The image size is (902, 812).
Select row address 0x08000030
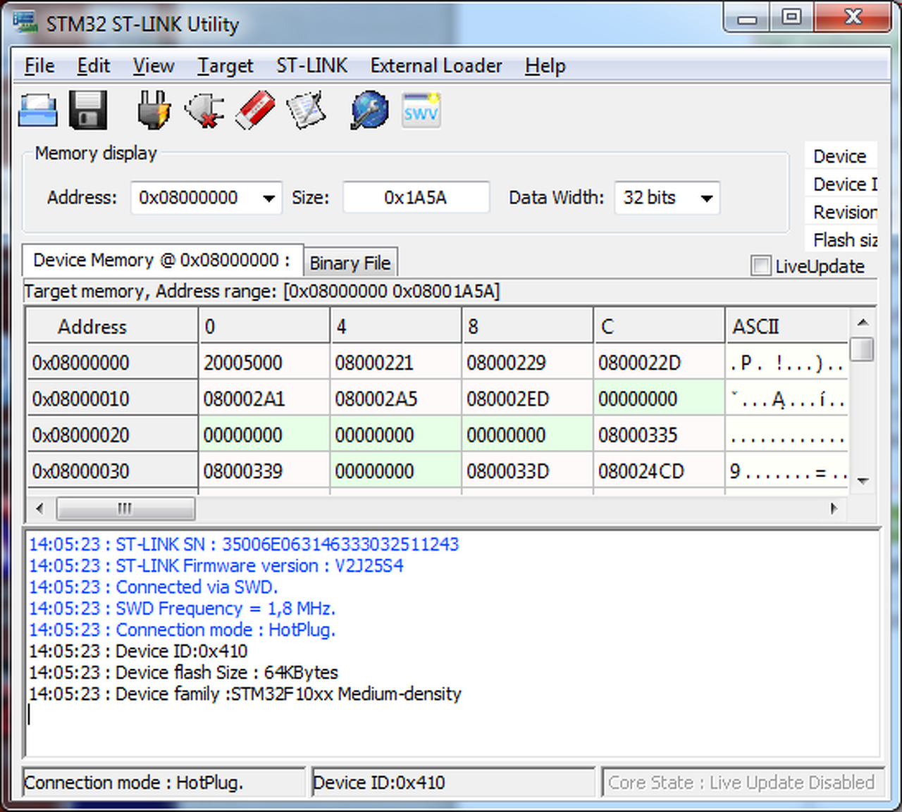point(113,470)
